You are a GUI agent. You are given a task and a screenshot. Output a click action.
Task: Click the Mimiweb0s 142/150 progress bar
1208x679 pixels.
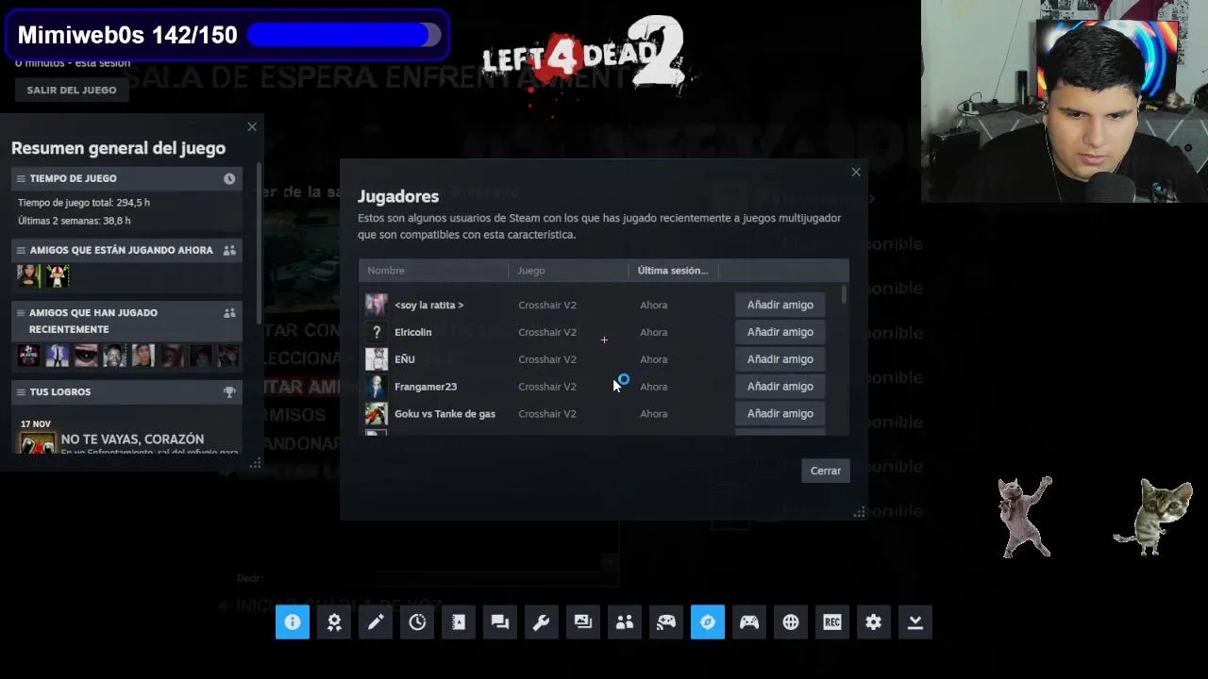coord(344,35)
